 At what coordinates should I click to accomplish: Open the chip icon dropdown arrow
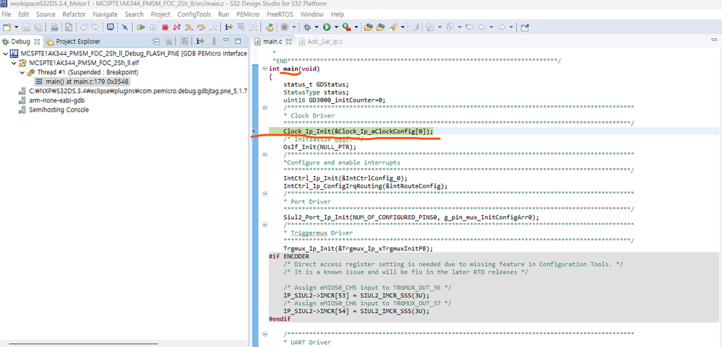[x=294, y=27]
